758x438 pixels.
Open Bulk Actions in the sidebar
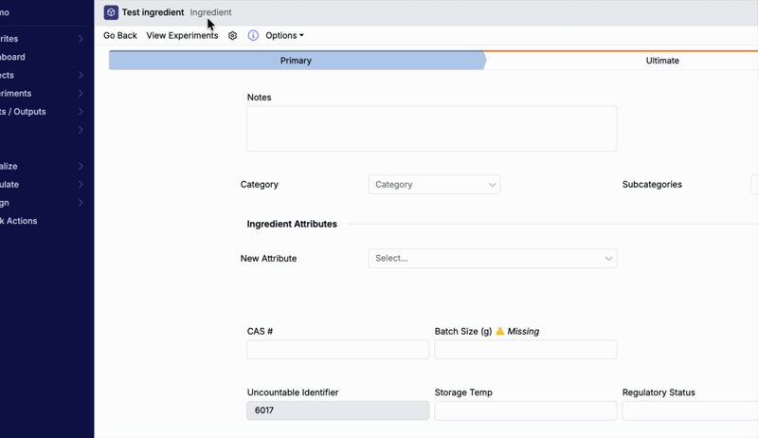[19, 221]
